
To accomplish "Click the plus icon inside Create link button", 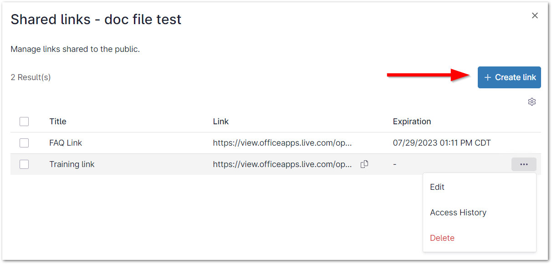I will coord(487,77).
